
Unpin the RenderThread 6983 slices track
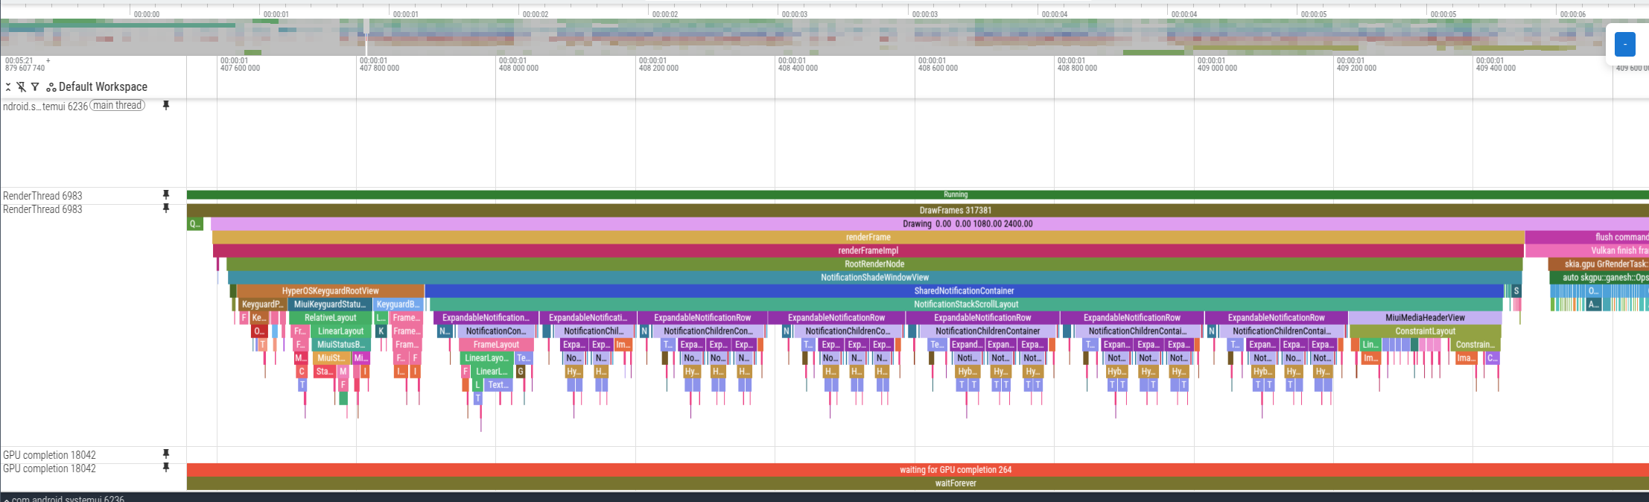166,209
